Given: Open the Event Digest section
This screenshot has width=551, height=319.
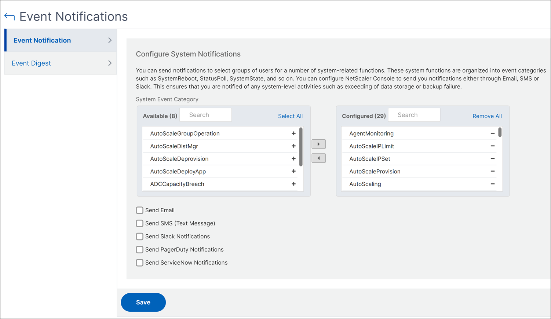Looking at the screenshot, I should tap(32, 63).
